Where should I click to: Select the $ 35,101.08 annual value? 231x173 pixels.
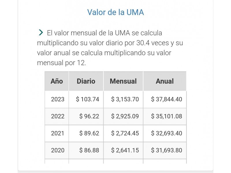(167, 116)
